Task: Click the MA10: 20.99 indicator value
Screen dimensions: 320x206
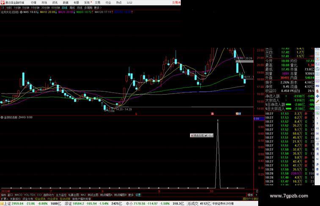Action: click(48, 12)
